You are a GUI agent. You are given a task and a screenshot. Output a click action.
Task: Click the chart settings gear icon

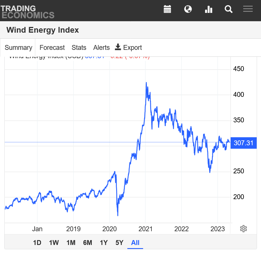[x=244, y=229]
